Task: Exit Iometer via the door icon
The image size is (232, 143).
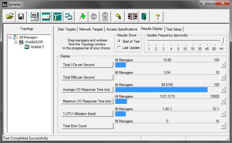Action: point(144,16)
